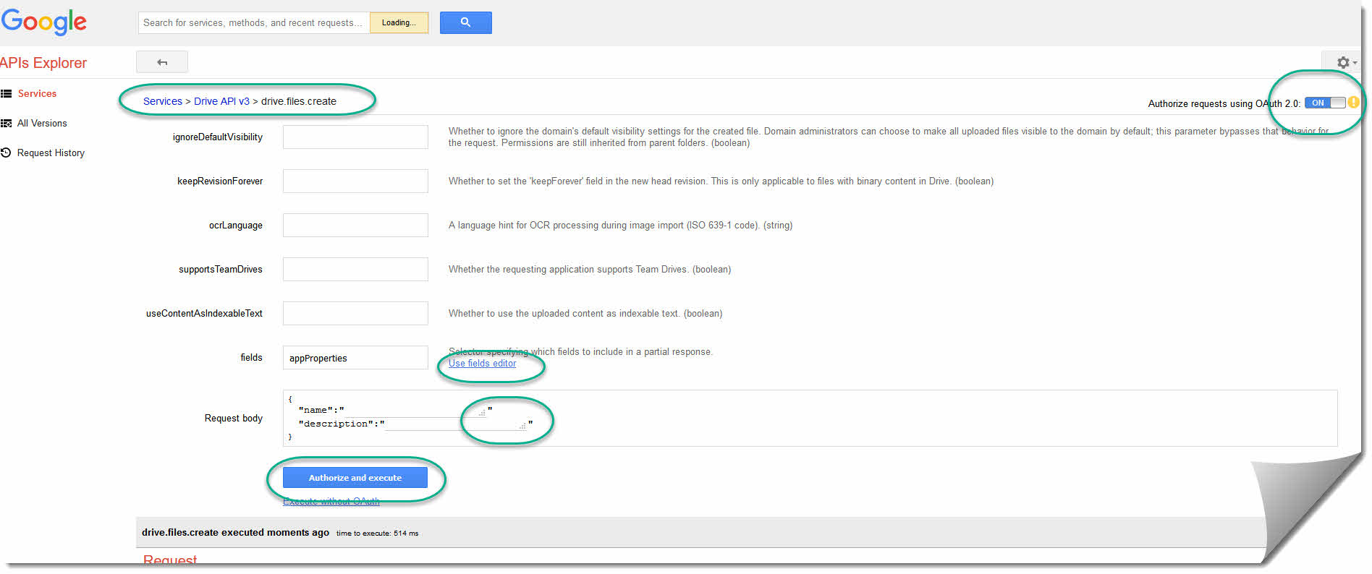Click the blue magnifier search button
This screenshot has height=574, width=1372.
[465, 22]
